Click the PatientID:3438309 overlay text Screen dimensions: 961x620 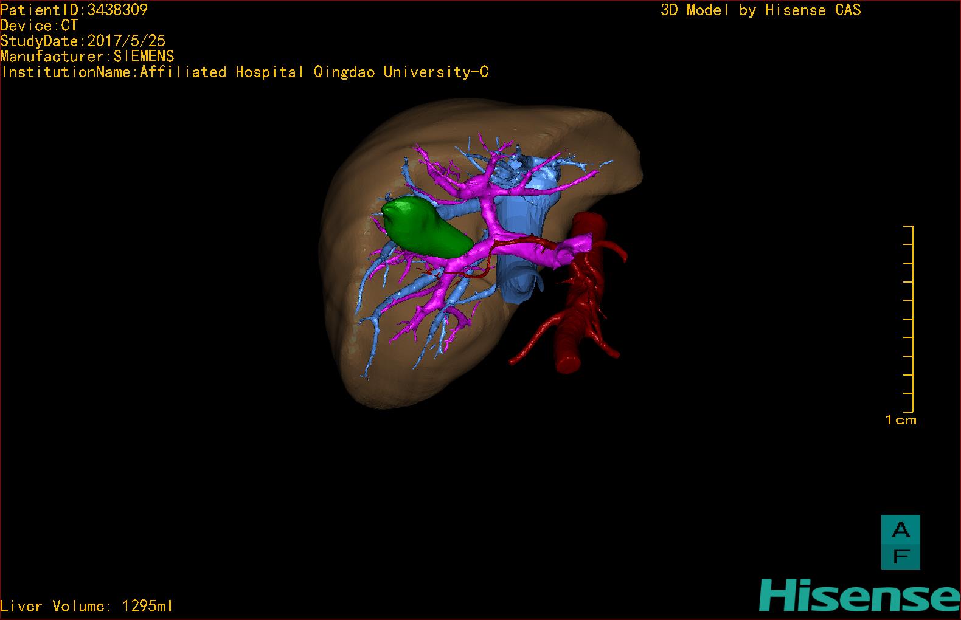pos(74,10)
